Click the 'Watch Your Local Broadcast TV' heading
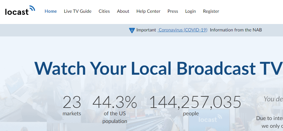This screenshot has height=131, width=283. pos(158,68)
